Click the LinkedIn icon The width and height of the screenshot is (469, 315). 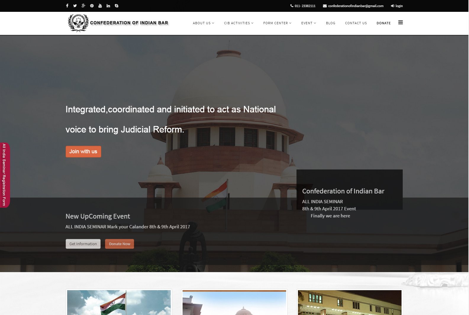[108, 6]
